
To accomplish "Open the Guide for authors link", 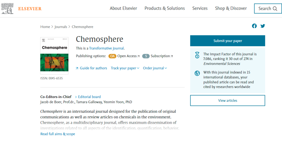I will click(x=93, y=68).
